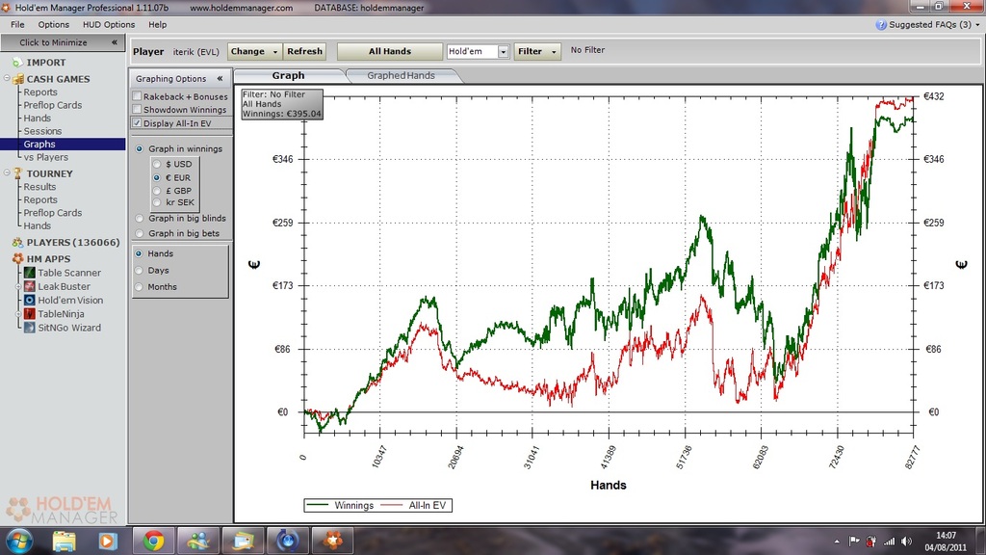
Task: Select £ GBP currency radio
Action: (157, 191)
